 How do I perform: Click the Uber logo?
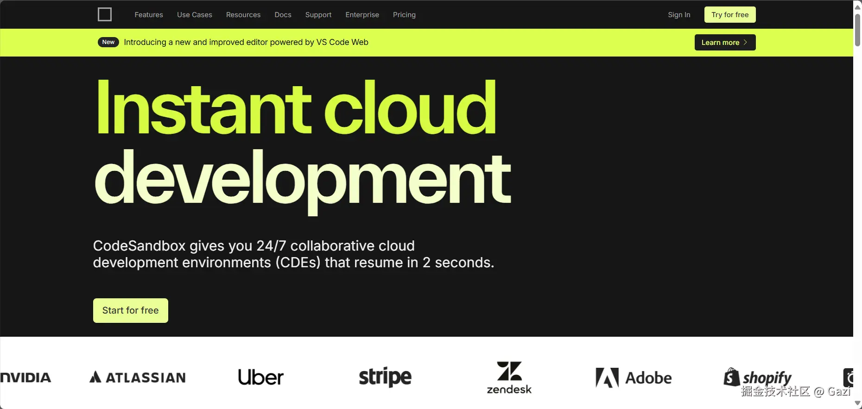click(260, 378)
